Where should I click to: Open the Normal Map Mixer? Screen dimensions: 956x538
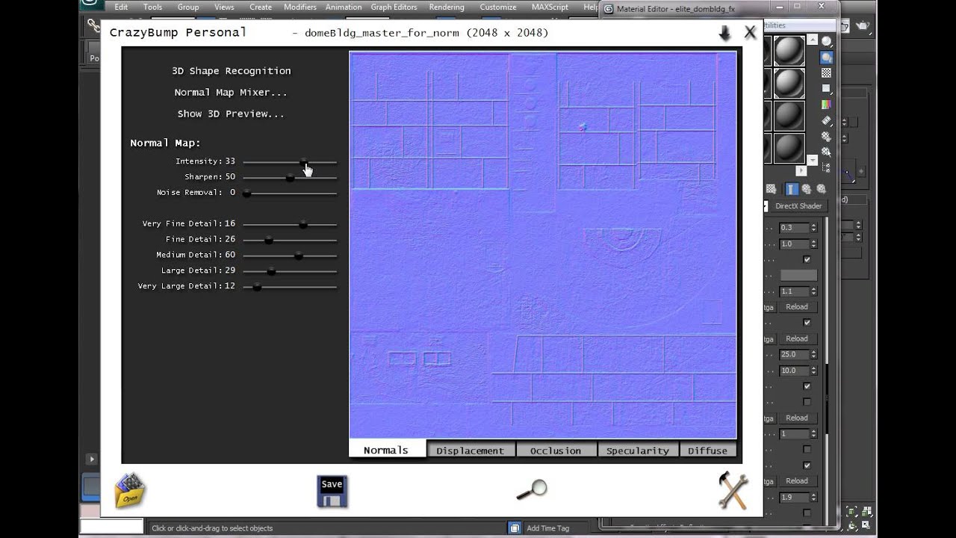231,93
